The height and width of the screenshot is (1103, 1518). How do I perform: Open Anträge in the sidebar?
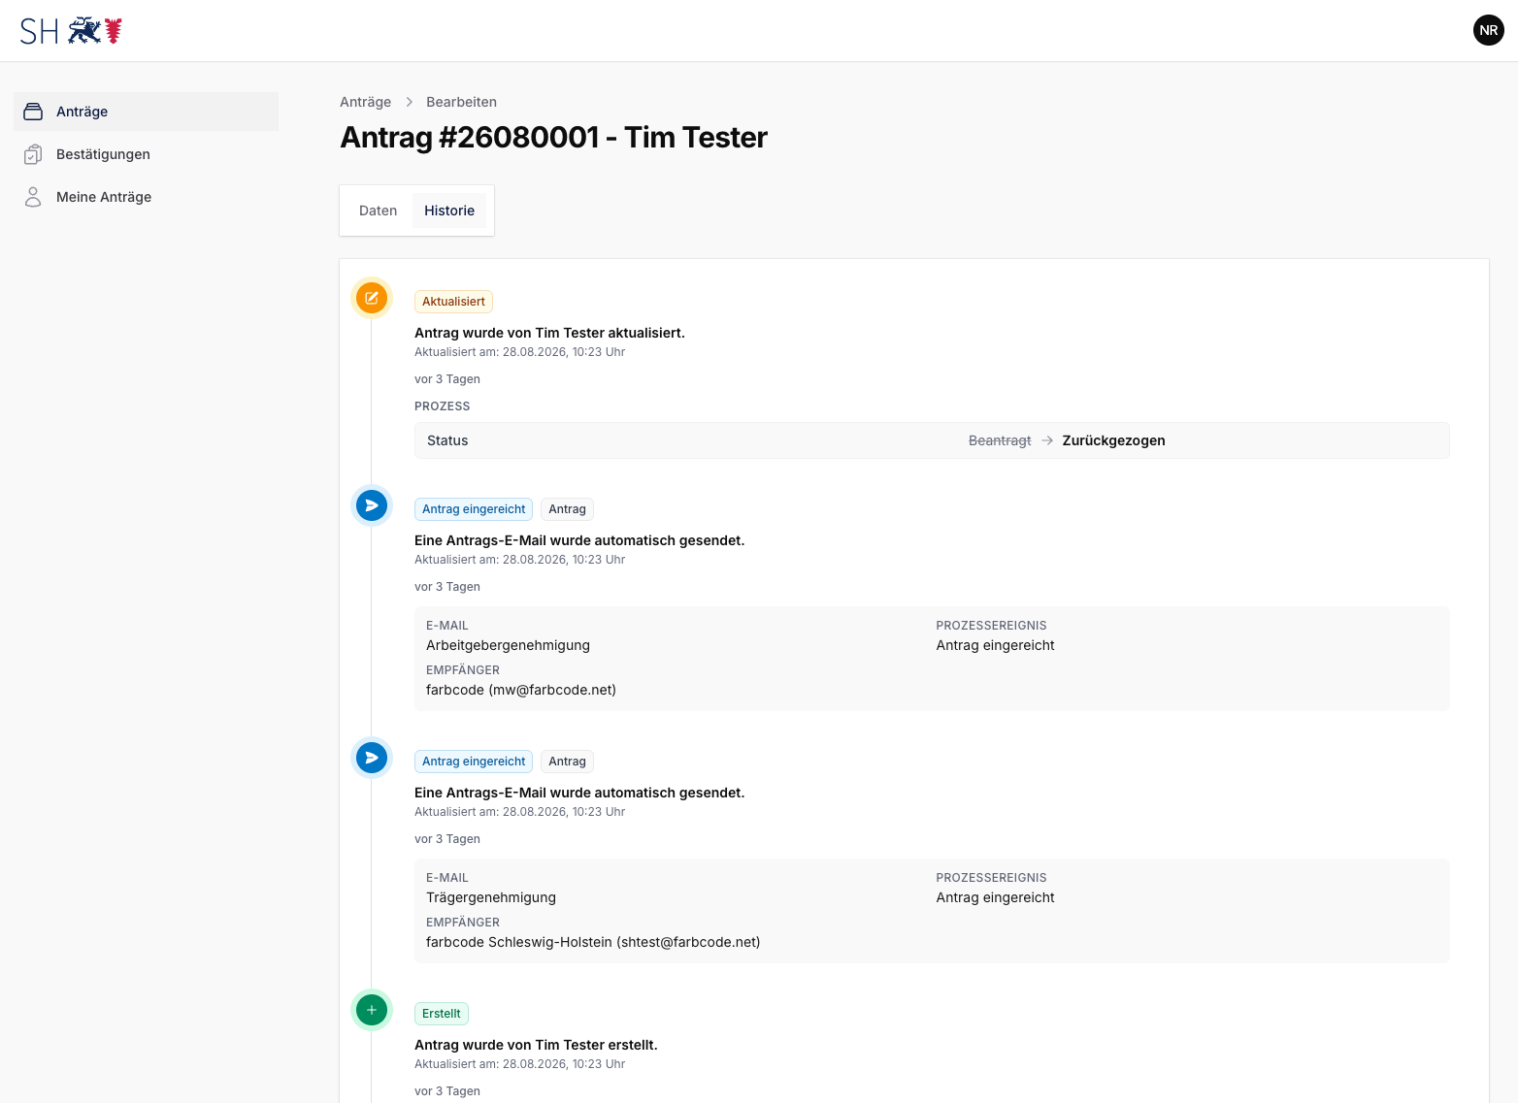tap(146, 112)
